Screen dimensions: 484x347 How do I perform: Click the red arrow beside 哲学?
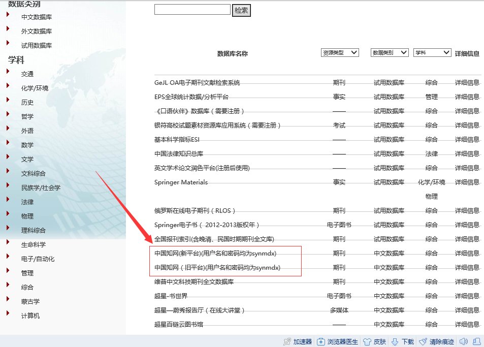point(8,114)
